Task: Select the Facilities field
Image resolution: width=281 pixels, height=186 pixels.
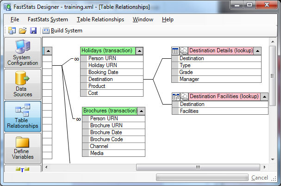Action: (x=220, y=111)
